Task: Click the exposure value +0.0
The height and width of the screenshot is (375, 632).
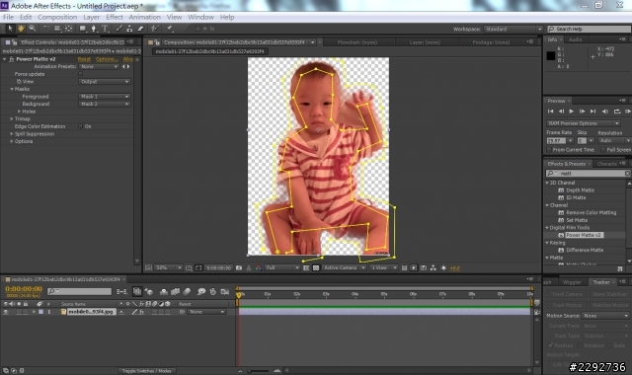Action: point(454,268)
